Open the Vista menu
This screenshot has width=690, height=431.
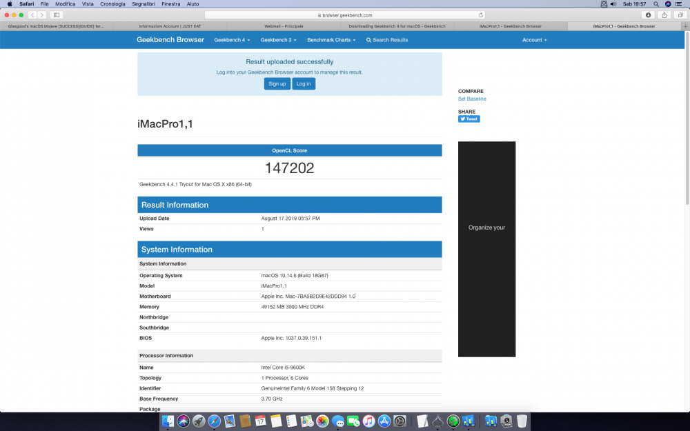pyautogui.click(x=88, y=4)
